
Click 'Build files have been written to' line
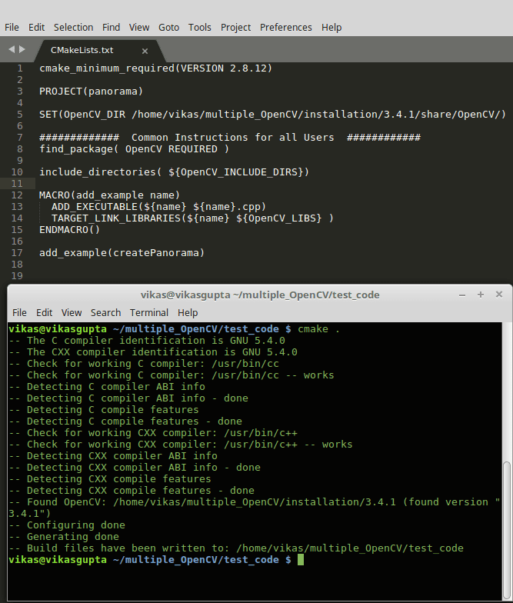coord(236,548)
